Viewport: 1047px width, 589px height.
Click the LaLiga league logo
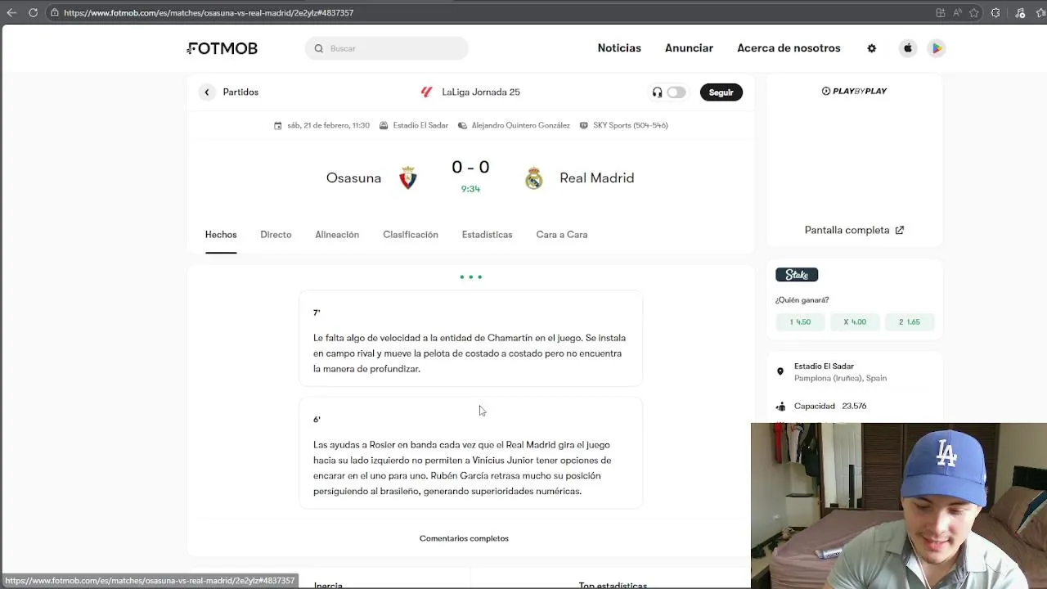426,92
